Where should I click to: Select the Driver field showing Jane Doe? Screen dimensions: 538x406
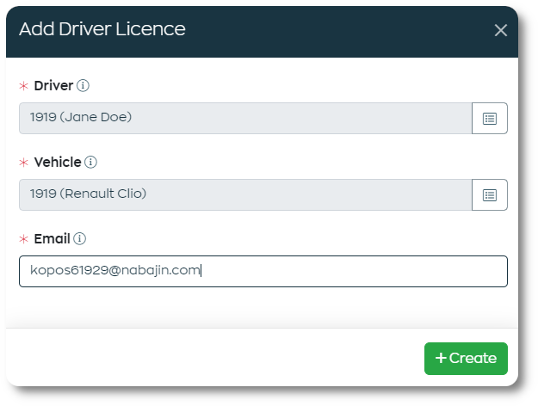pyautogui.click(x=245, y=119)
